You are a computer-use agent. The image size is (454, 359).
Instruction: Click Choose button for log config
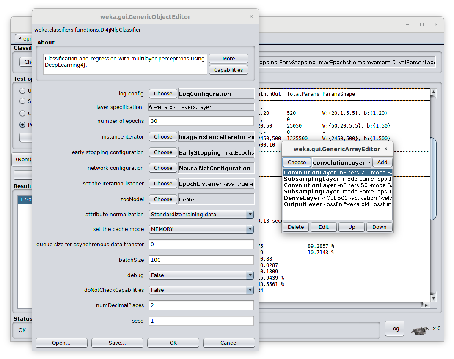coord(163,94)
